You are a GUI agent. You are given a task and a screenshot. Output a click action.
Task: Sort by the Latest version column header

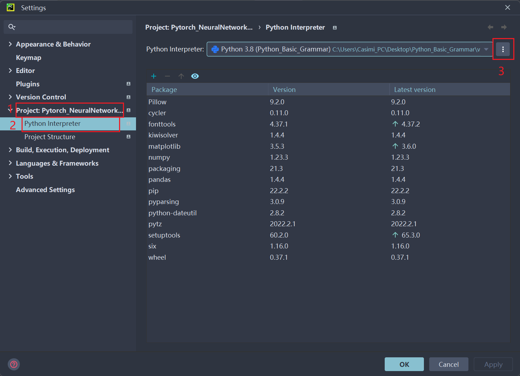pos(450,90)
